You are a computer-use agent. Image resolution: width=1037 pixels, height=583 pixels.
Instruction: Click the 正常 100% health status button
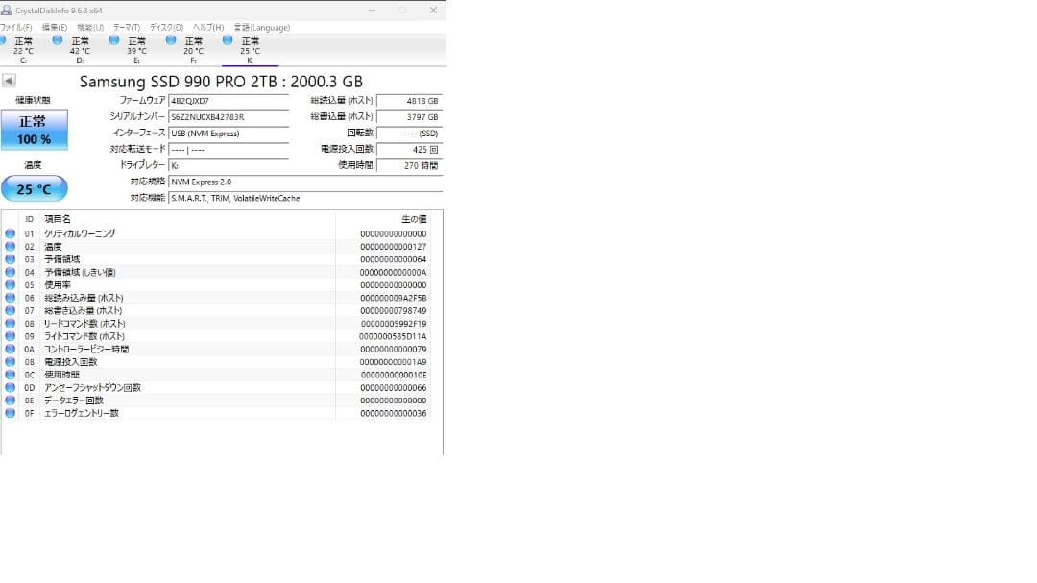[35, 131]
